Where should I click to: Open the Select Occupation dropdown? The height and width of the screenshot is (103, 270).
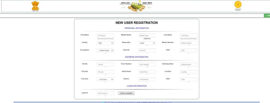pyautogui.click(x=105, y=50)
